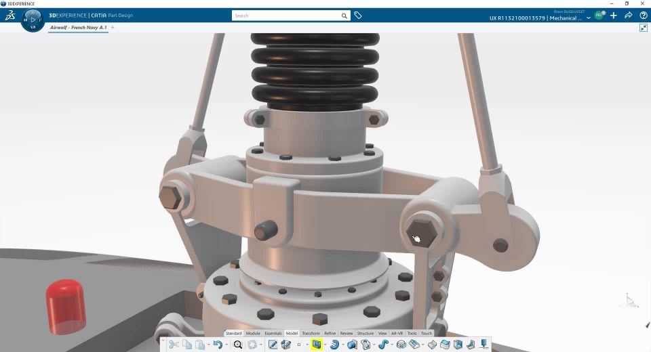
Task: Switch to the Standard tab
Action: (x=233, y=333)
